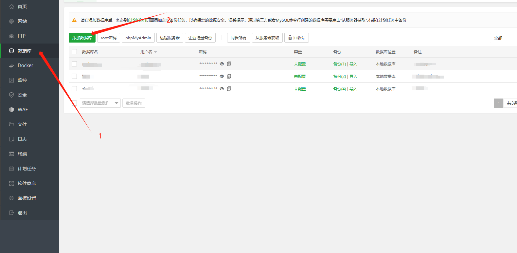517x253 pixels.
Task: Click the grid icon beside 软件商店
Action: pos(11,183)
